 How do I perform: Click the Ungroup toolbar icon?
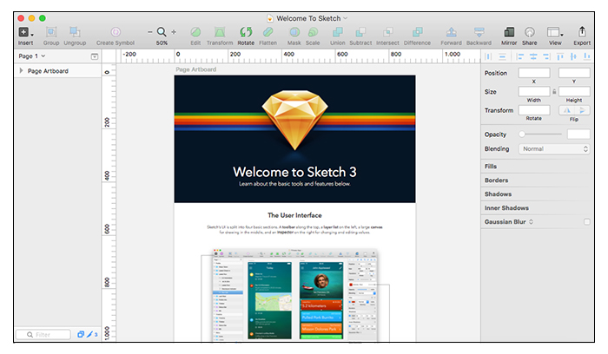tap(75, 32)
